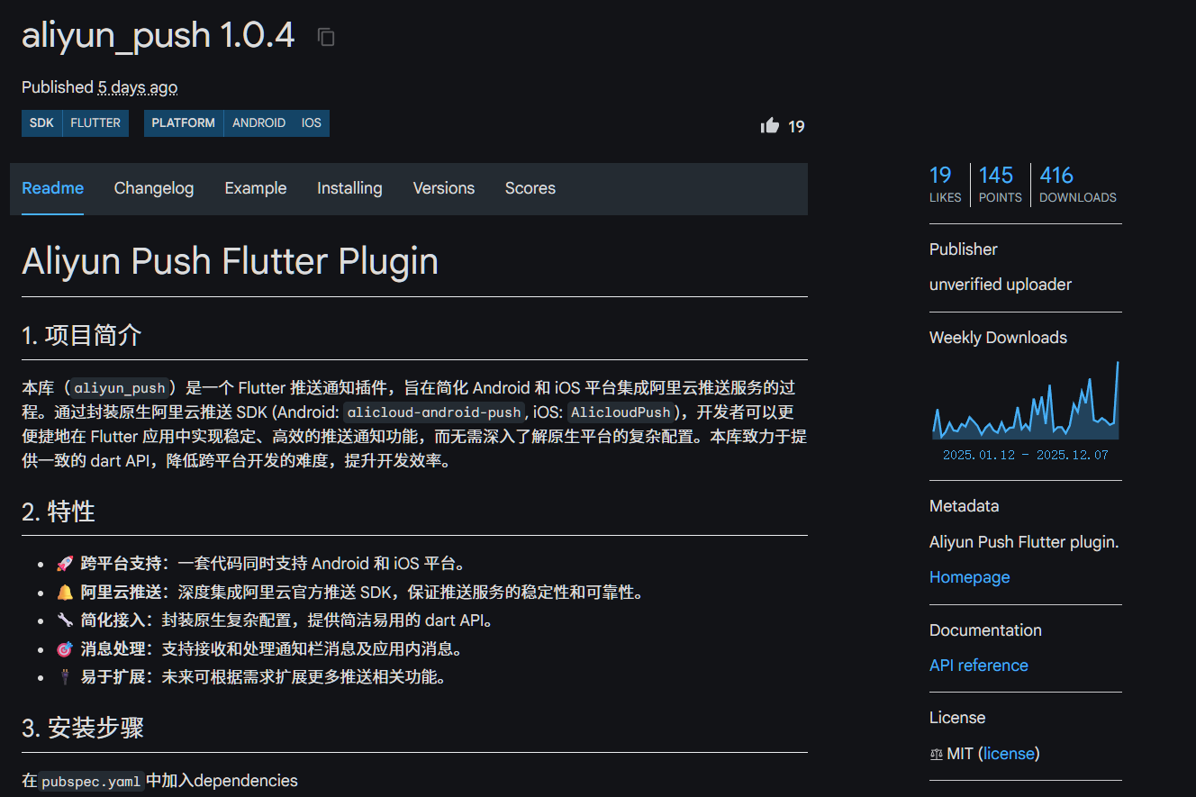Viewport: 1196px width, 797px height.
Task: Switch to the Changelog tab
Action: [x=154, y=188]
